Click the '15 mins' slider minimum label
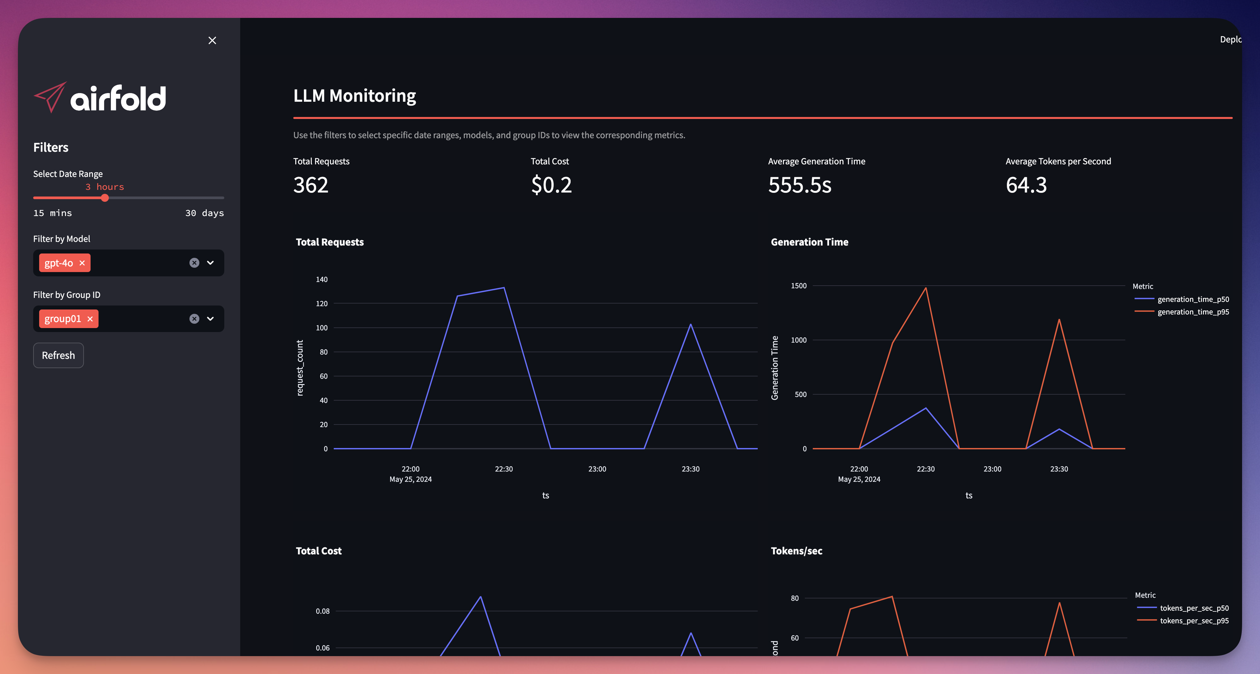Image resolution: width=1260 pixels, height=674 pixels. coord(52,213)
